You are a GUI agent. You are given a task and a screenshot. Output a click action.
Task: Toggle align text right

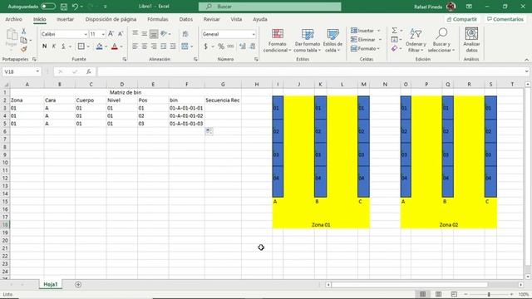[x=154, y=47]
